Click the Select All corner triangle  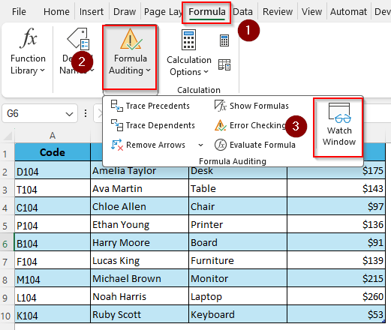[8, 136]
